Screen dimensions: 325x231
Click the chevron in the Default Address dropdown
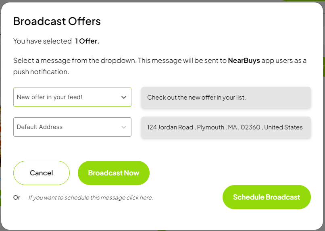pyautogui.click(x=124, y=127)
